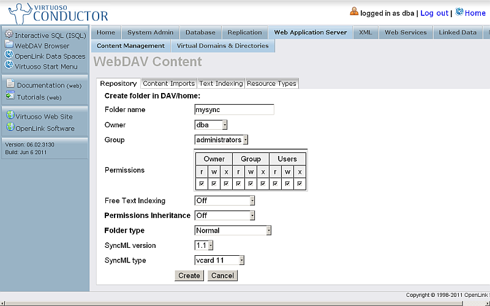Image resolution: width=490 pixels, height=306 pixels.
Task: Click the OpenLink Data Spaces icon
Action: pos(9,55)
